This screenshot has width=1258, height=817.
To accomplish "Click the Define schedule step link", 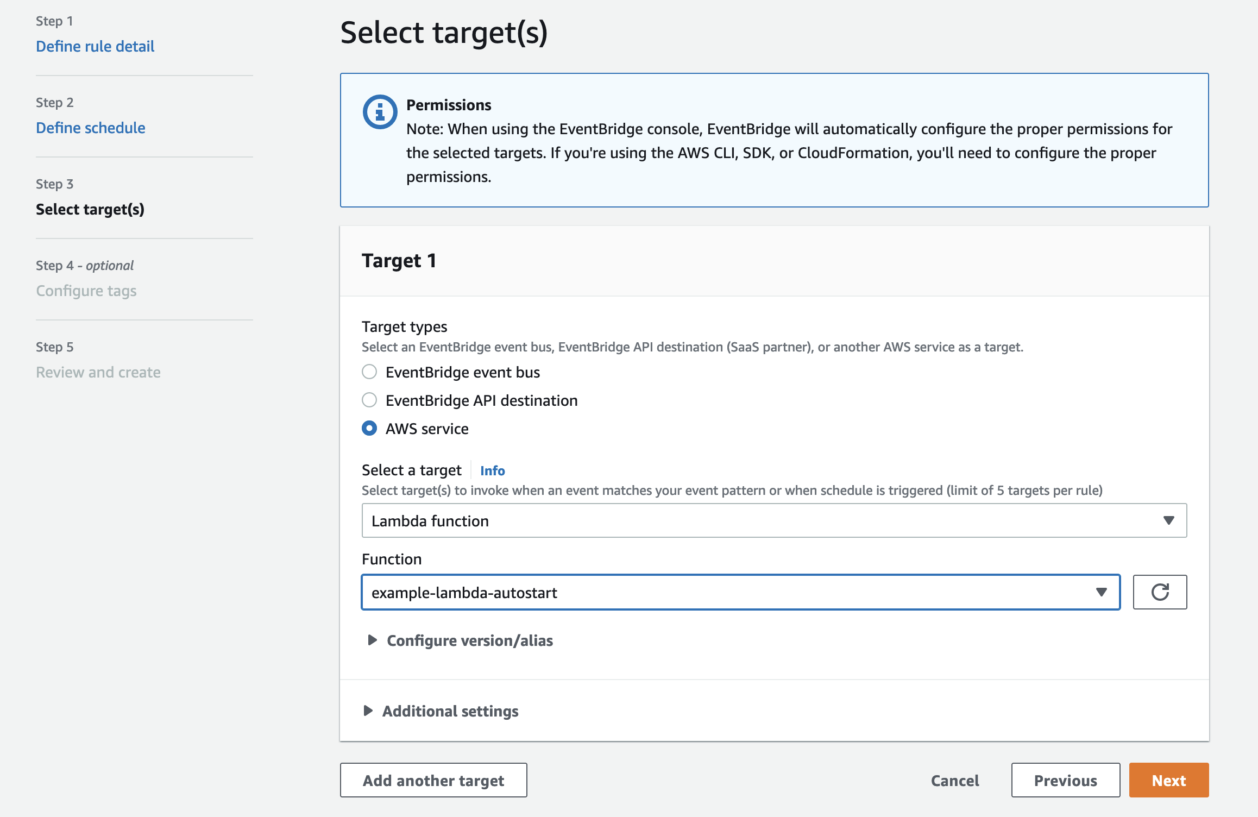I will click(91, 127).
